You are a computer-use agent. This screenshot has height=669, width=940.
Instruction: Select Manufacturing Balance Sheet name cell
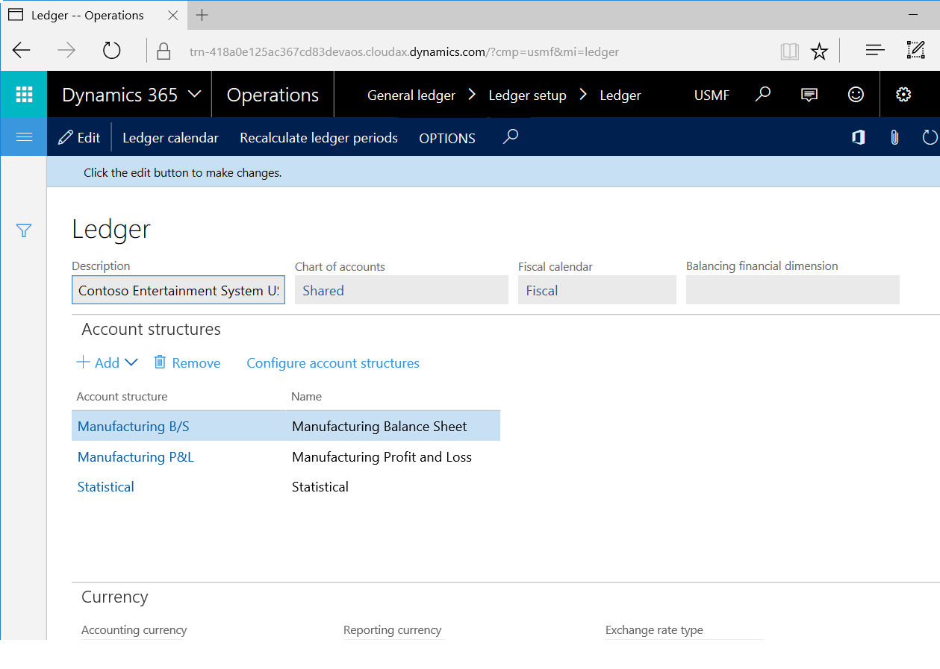coord(379,427)
